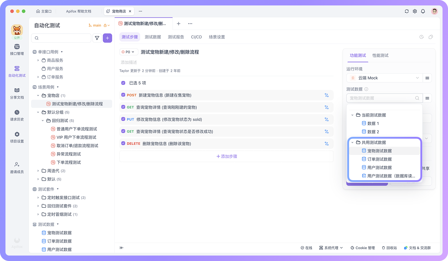This screenshot has height=261, width=448.
Task: Click the sidebar search input field
Action: click(61, 38)
